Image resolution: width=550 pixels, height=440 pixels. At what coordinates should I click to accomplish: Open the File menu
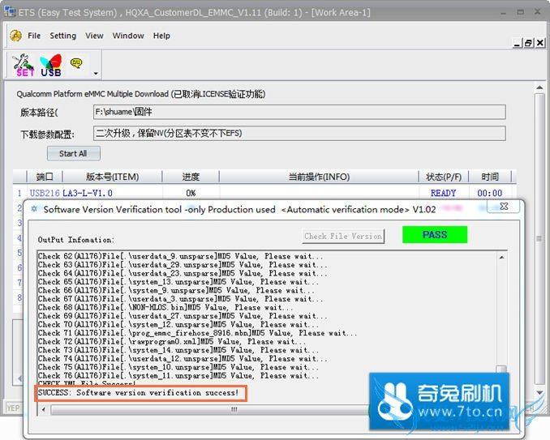pyautogui.click(x=34, y=36)
